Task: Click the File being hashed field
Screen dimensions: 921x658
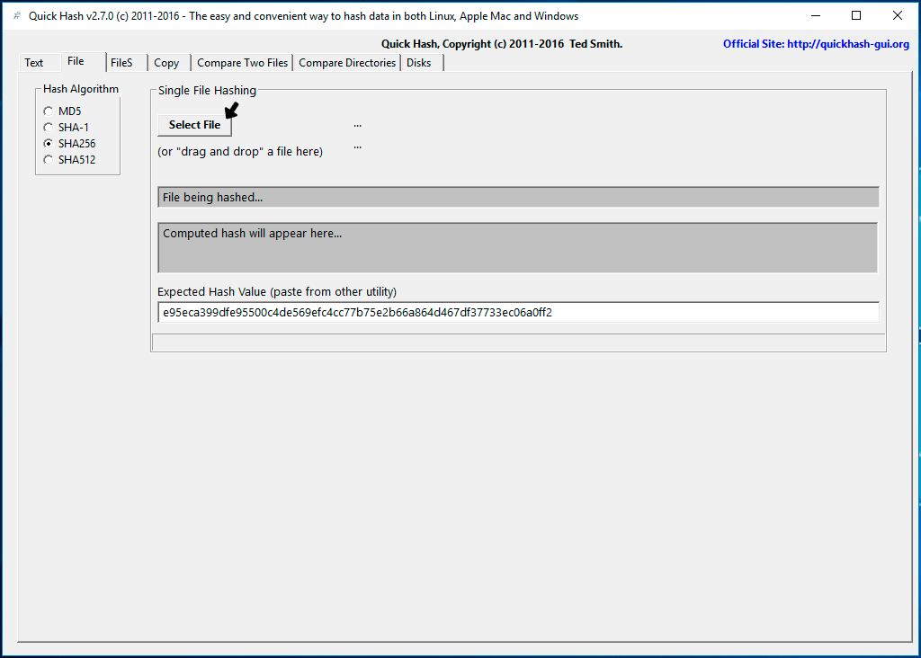Action: [518, 197]
